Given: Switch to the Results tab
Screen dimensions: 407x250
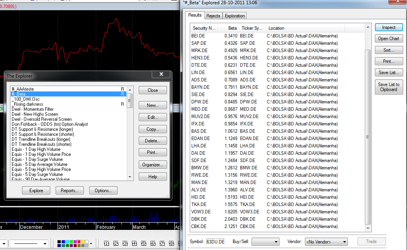Looking at the screenshot, I should (195, 15).
